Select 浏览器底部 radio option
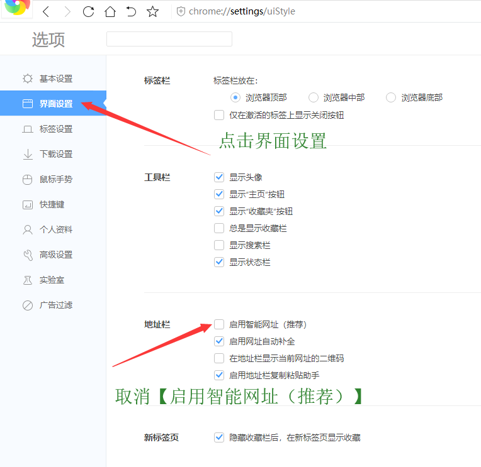481x467 pixels. tap(391, 97)
